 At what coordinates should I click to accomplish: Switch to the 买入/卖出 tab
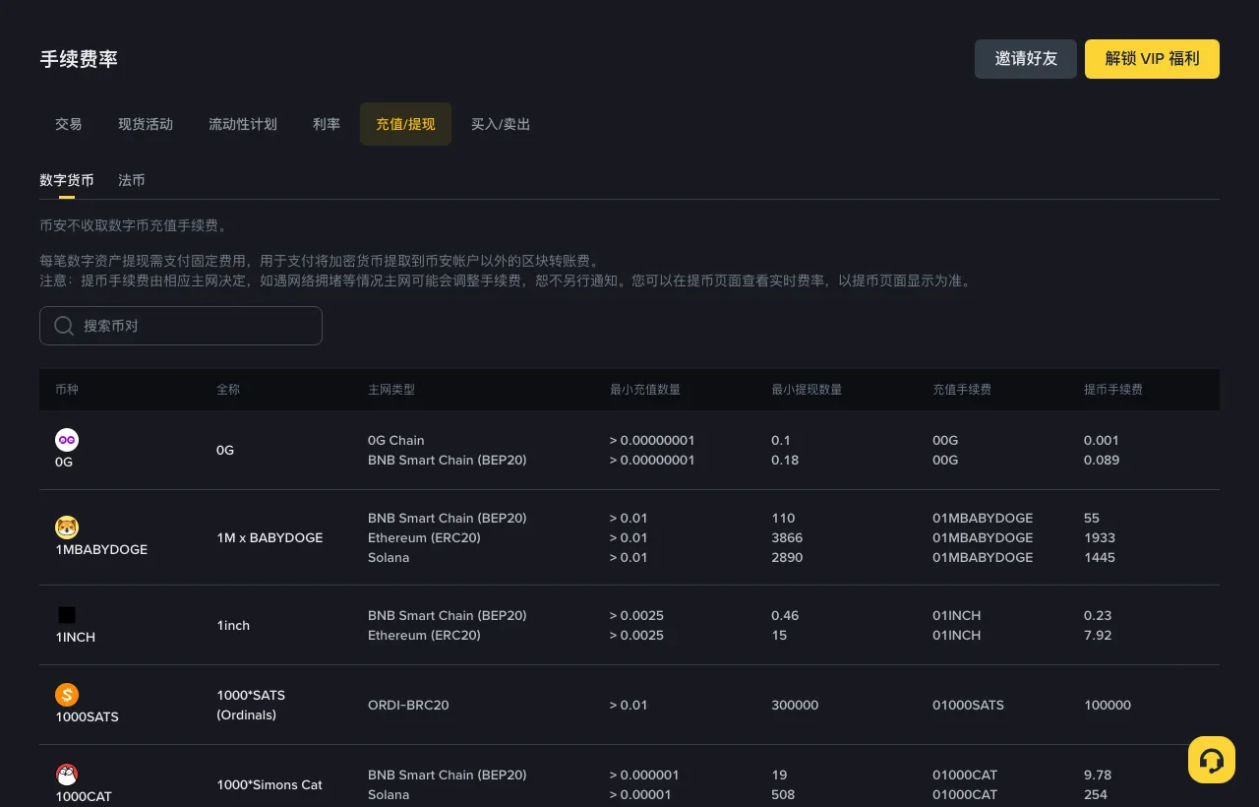(x=501, y=124)
